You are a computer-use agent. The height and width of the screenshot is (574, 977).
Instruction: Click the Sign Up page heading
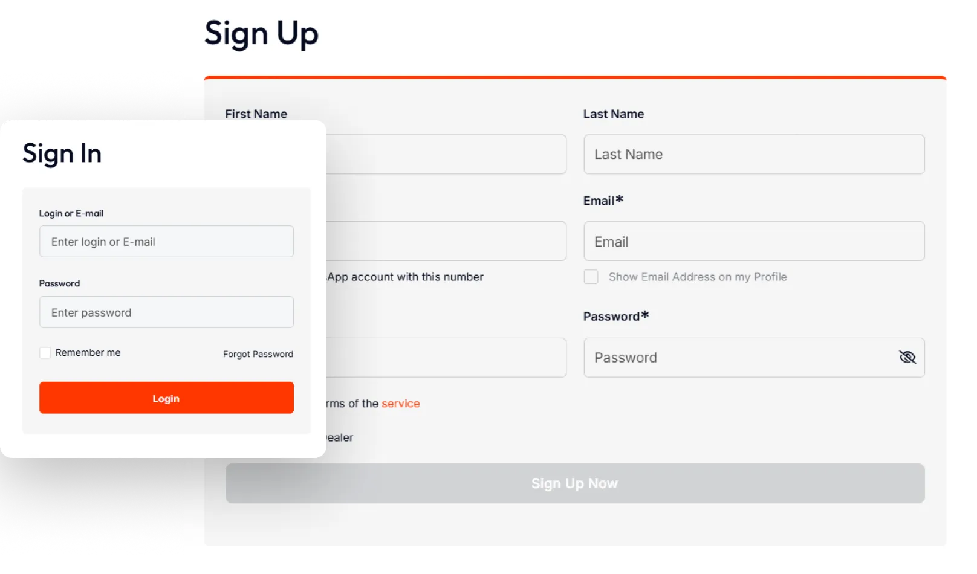click(x=261, y=34)
